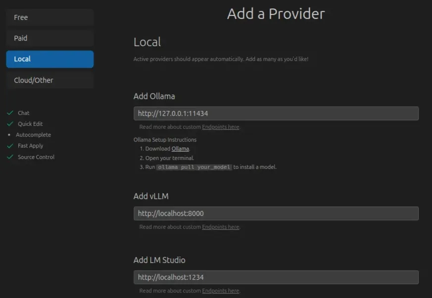Click the checkmark next to Quick Edit
Viewport: 432px width, 298px height.
11,124
